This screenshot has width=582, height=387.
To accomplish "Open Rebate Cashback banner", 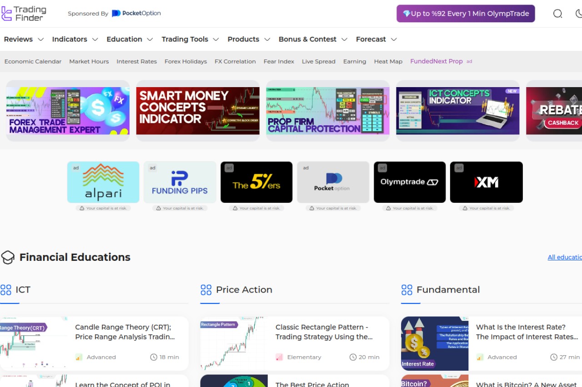I will pyautogui.click(x=554, y=111).
